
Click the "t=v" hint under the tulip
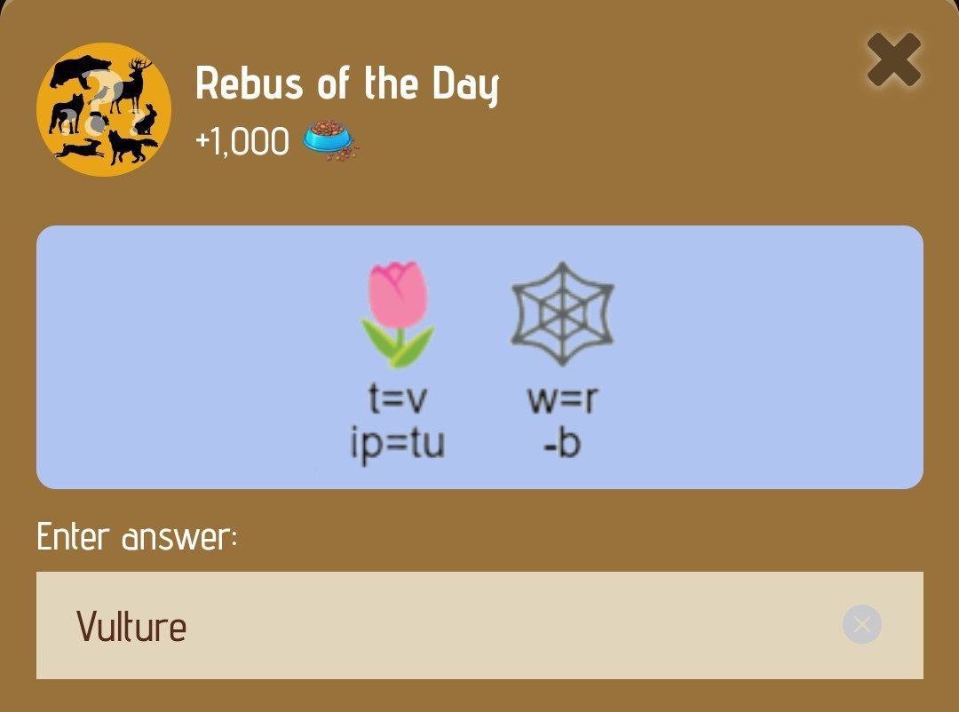(x=398, y=399)
